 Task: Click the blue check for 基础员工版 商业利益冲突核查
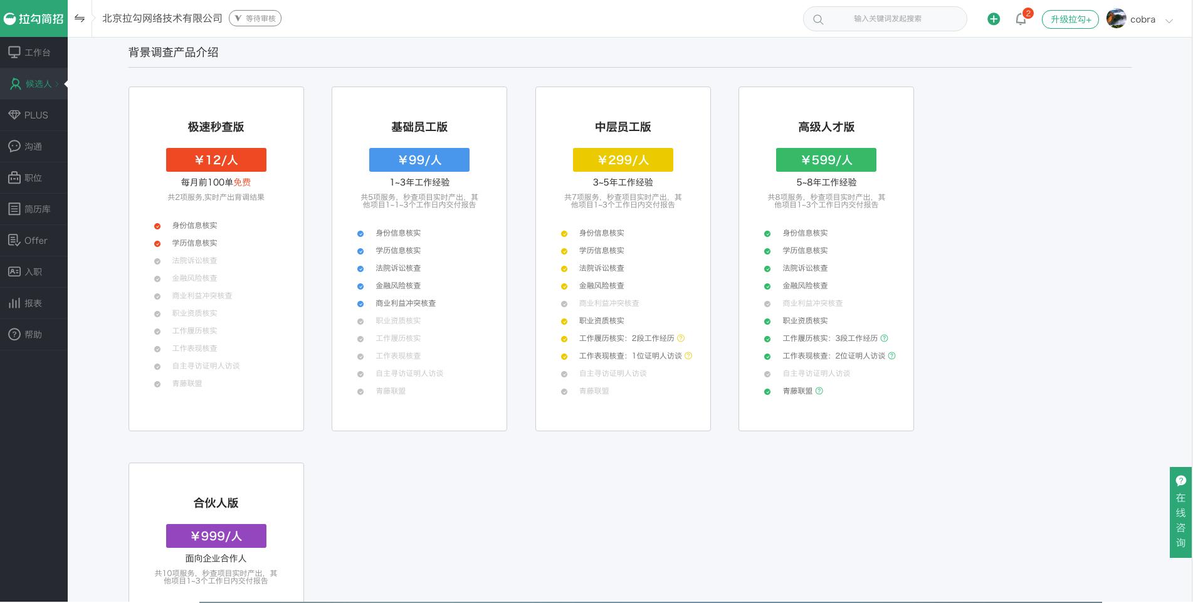[x=360, y=304]
